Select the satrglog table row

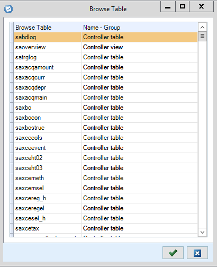pos(105,57)
